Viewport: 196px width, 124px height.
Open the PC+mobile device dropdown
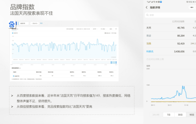point(104,29)
